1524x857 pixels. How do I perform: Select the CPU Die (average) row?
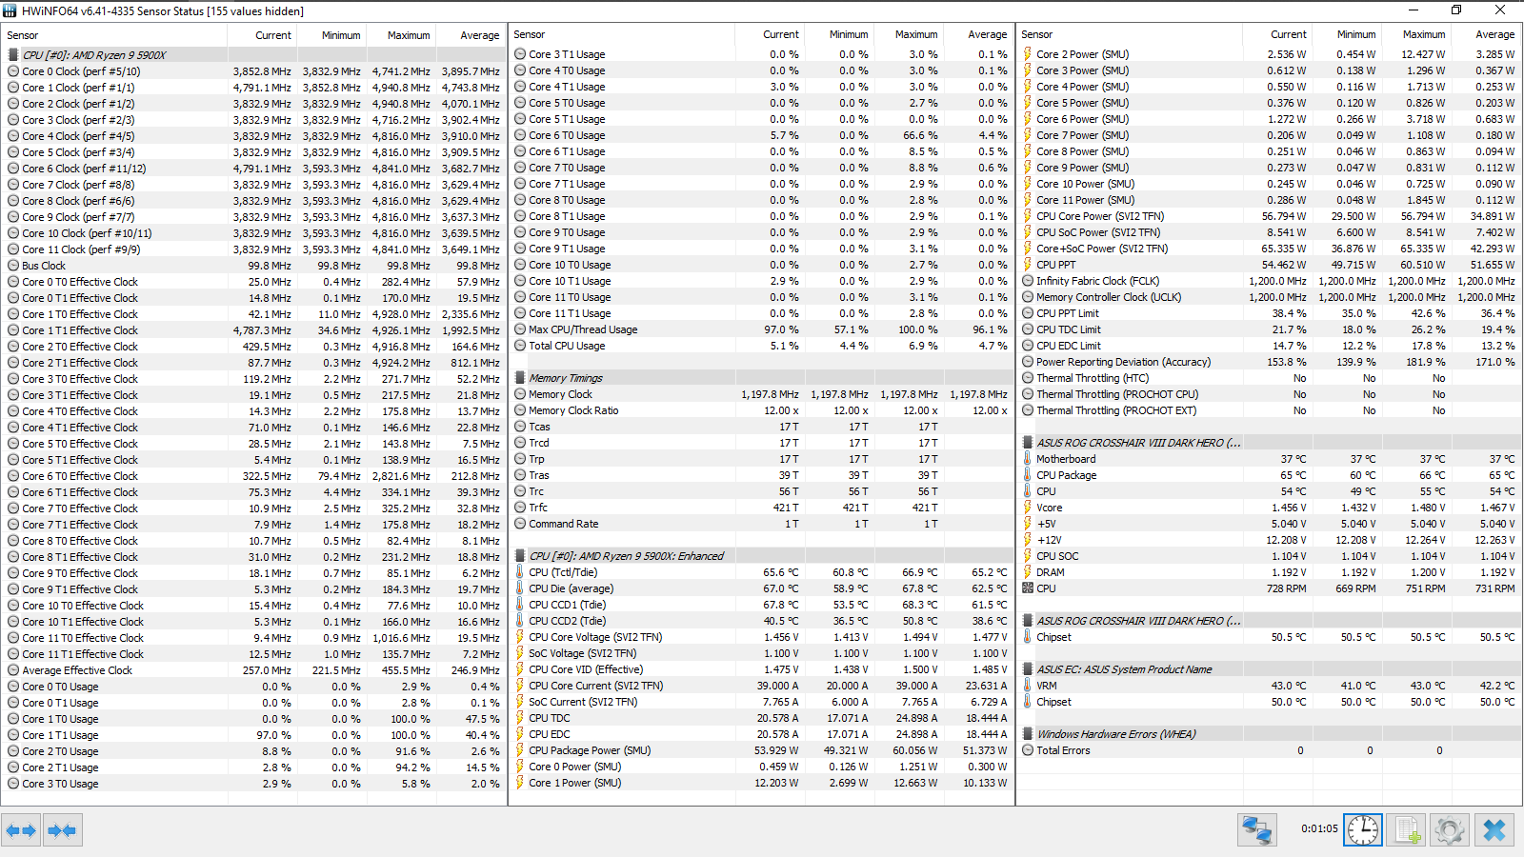click(x=761, y=588)
